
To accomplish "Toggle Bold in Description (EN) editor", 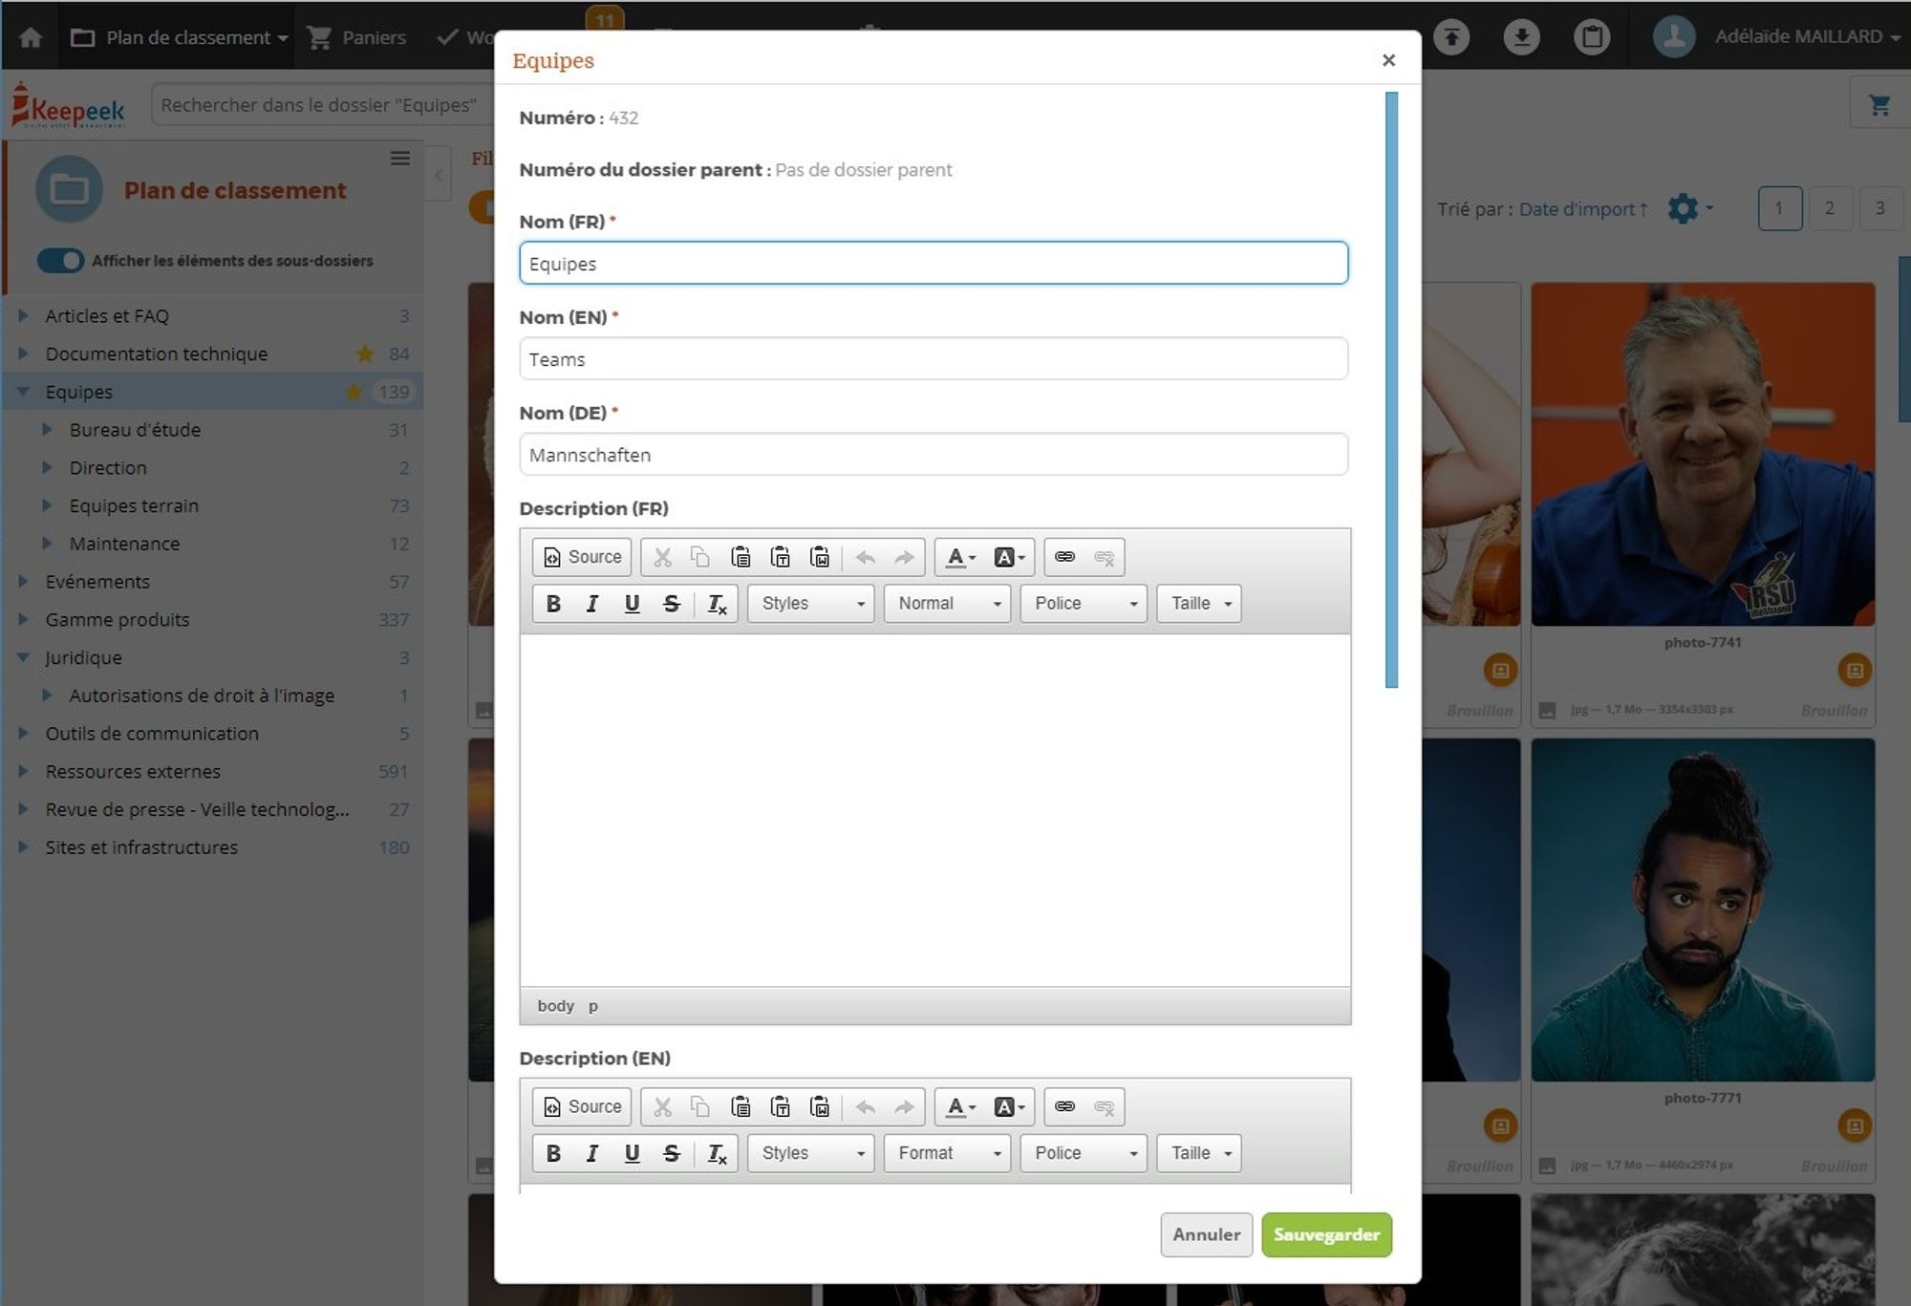I will (553, 1153).
